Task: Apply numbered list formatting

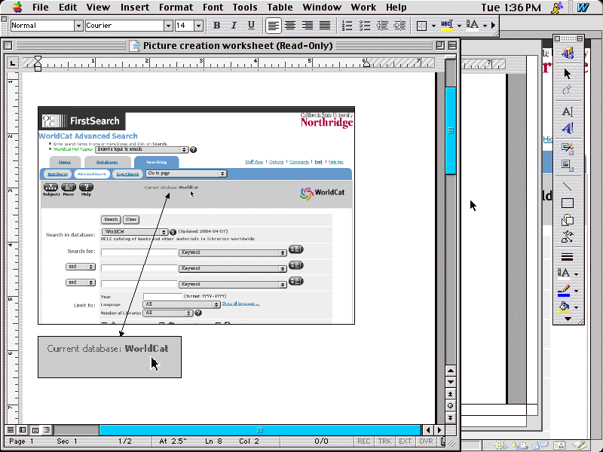Action: (x=347, y=26)
